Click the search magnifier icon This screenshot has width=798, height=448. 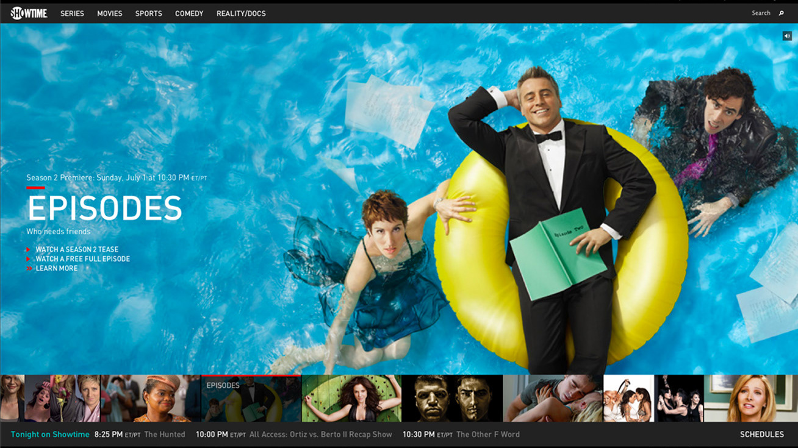point(781,13)
